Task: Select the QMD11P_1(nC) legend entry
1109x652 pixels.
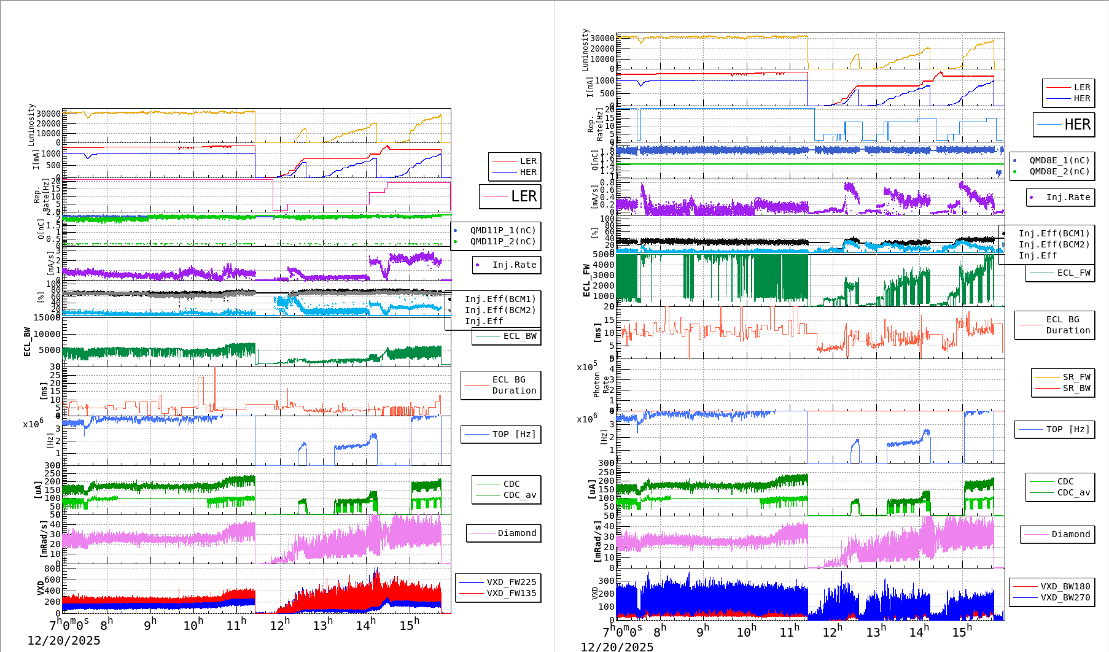Action: tap(496, 230)
